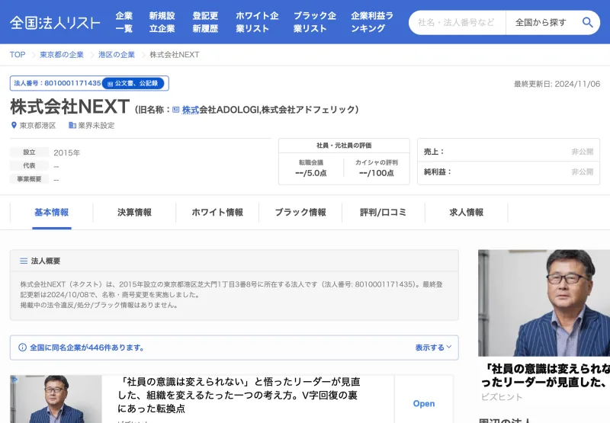Click the document icon beside 旧名称
The image size is (610, 423).
click(x=176, y=110)
